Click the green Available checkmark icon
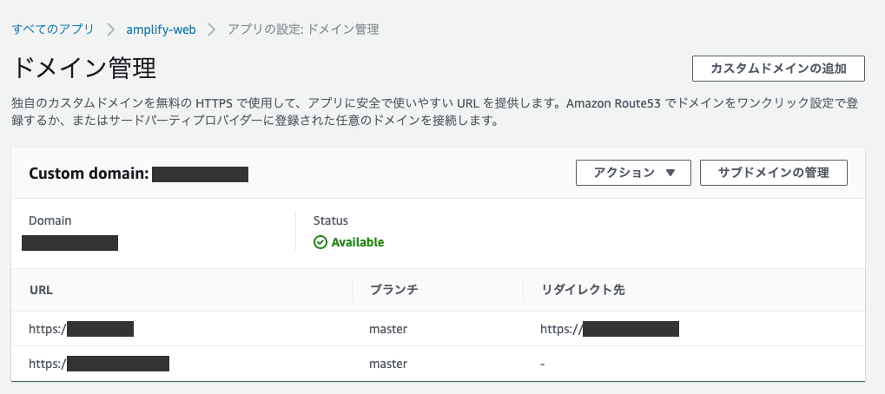Screen dimensions: 885x394 click(320, 242)
